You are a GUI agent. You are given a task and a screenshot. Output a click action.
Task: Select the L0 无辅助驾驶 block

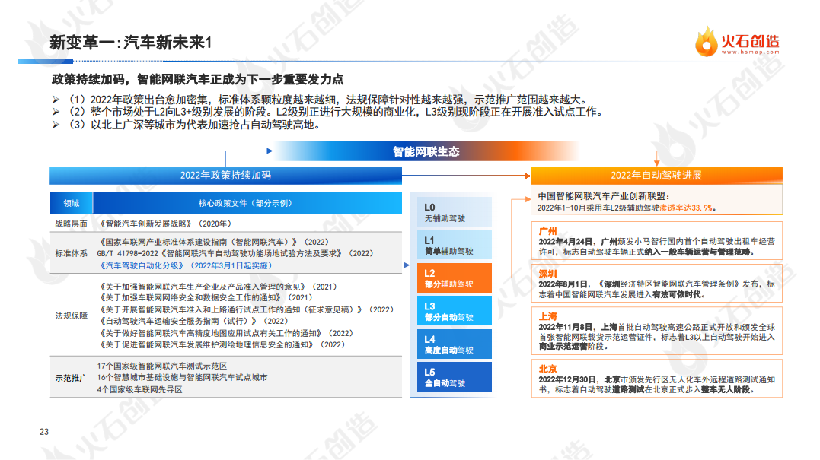point(454,212)
